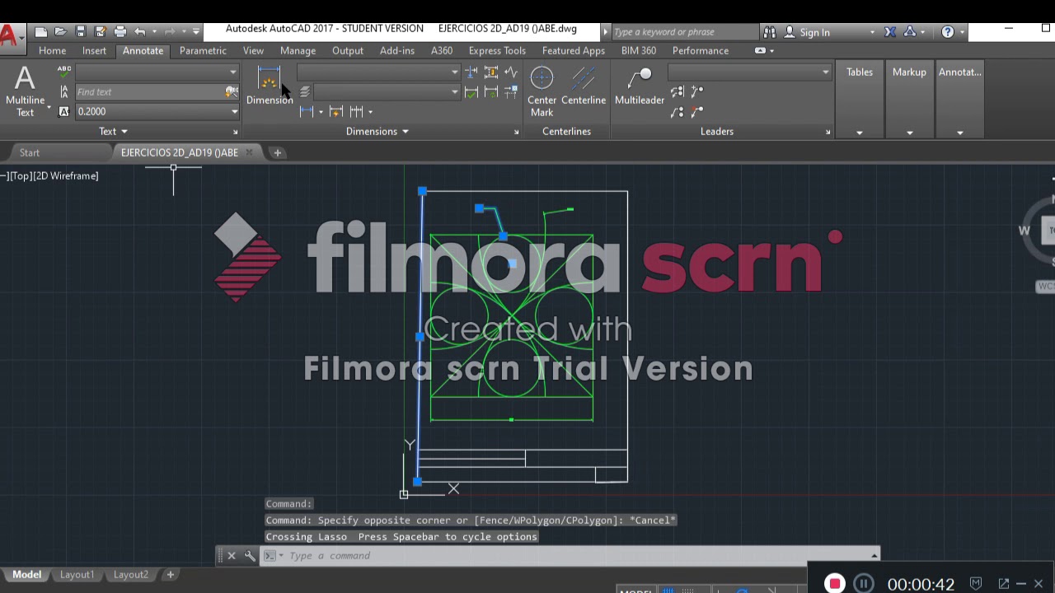Image resolution: width=1055 pixels, height=593 pixels.
Task: Click the Save As icon
Action: 100,32
